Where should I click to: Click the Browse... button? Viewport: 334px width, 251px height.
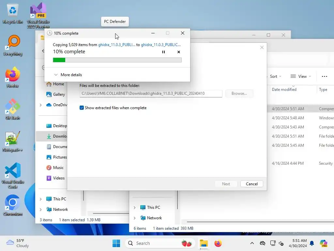point(239,93)
